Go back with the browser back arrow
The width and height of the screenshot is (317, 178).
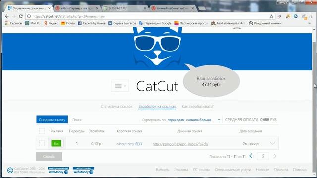(x=7, y=16)
